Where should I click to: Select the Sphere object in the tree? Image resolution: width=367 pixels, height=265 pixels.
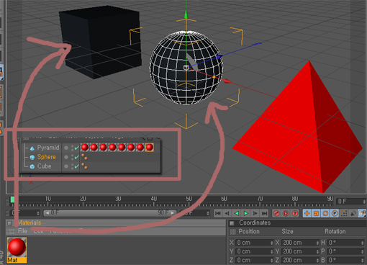(46, 157)
